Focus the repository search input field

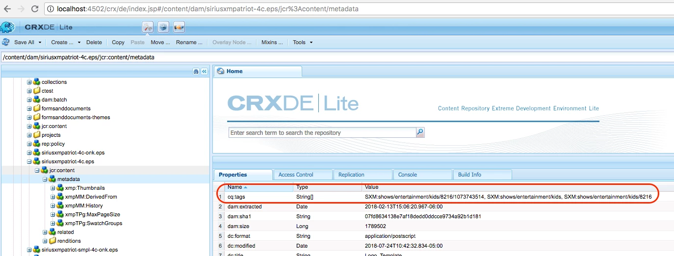click(x=322, y=132)
